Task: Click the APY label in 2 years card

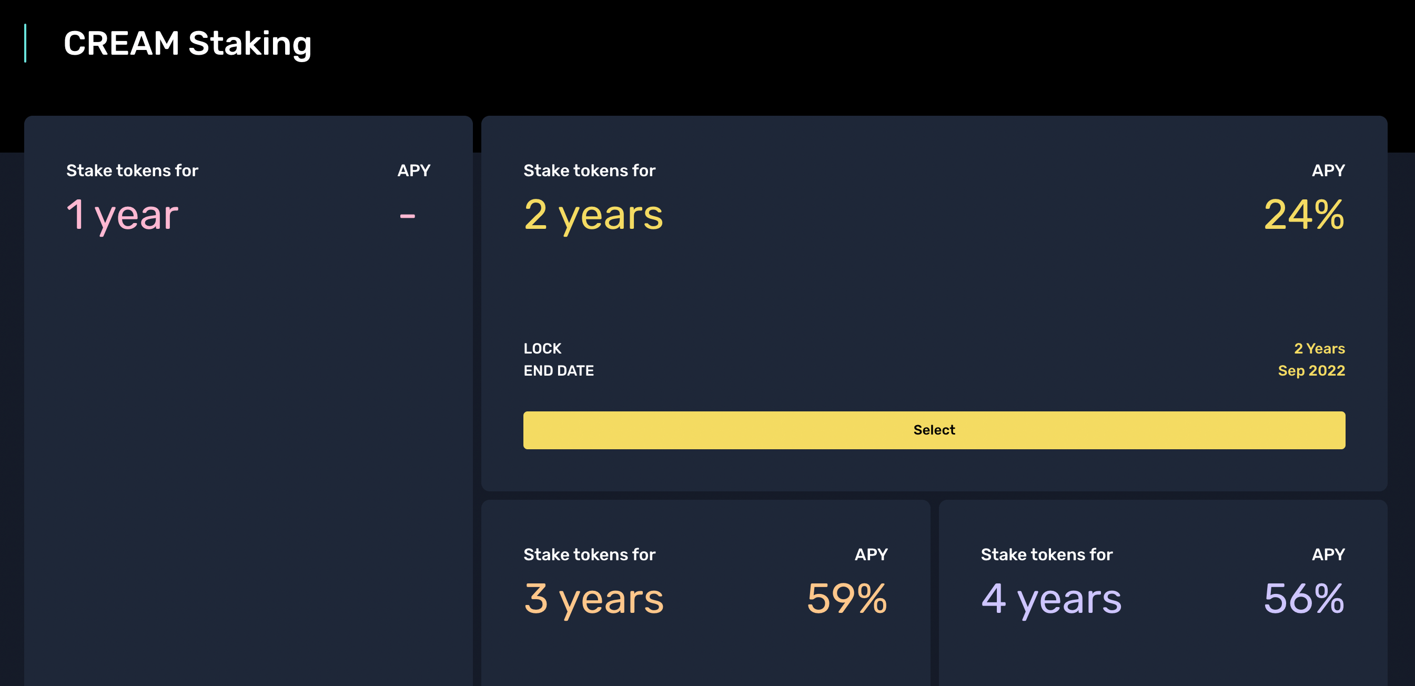Action: tap(1328, 170)
